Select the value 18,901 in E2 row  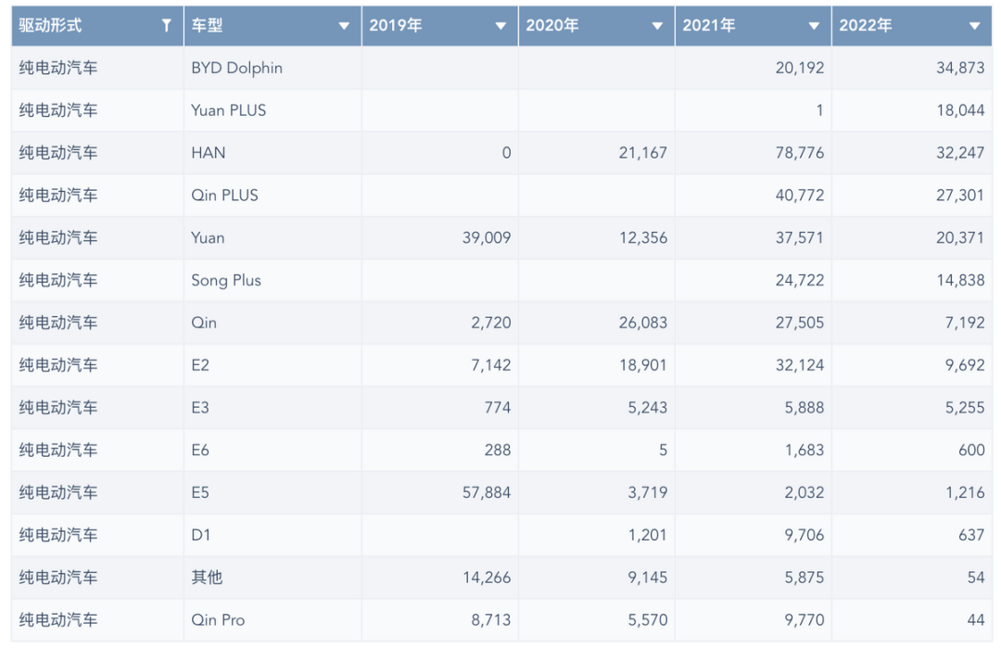pos(643,365)
